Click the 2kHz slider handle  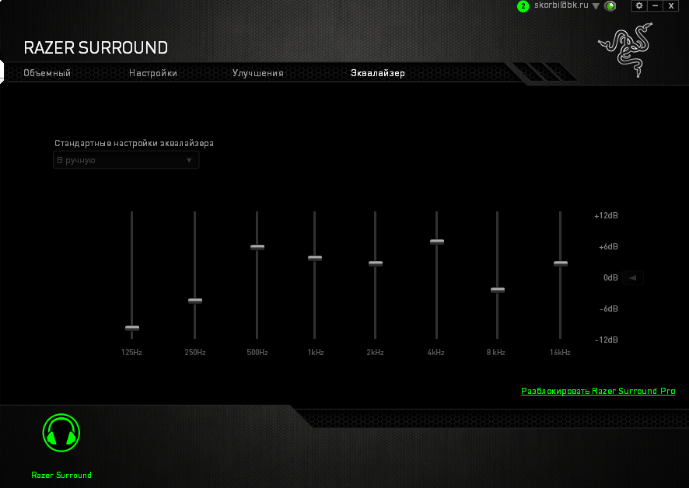(x=376, y=263)
